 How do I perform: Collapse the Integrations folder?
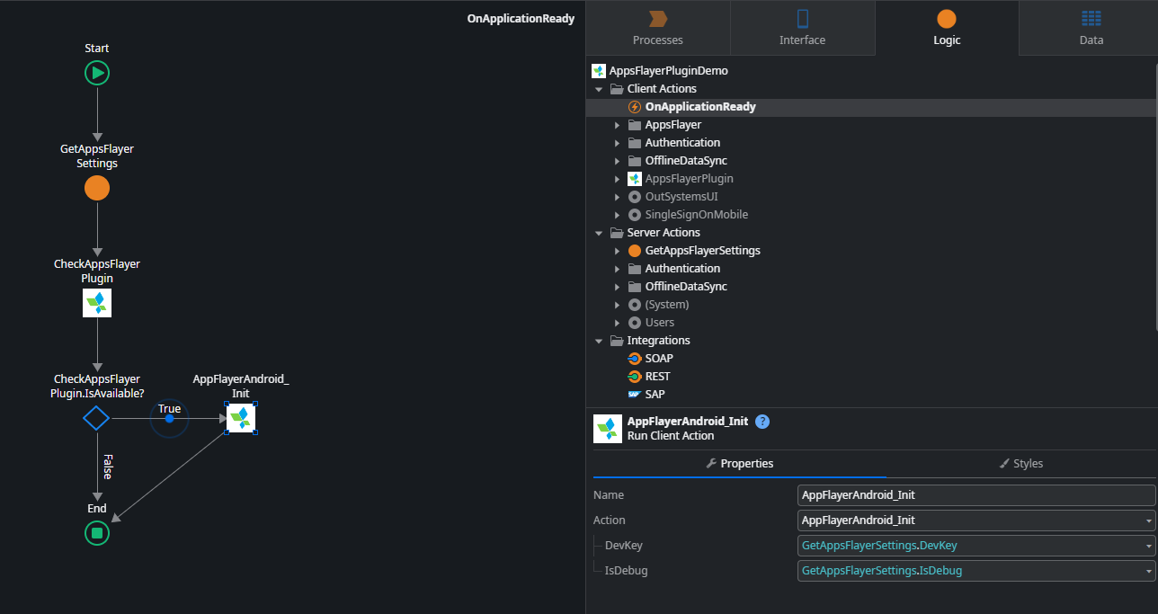point(599,341)
